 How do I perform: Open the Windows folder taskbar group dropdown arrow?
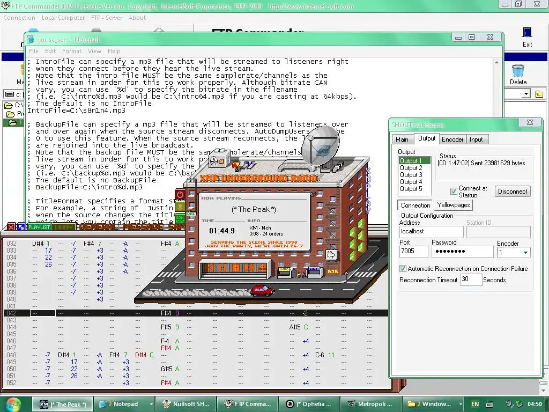(x=461, y=404)
